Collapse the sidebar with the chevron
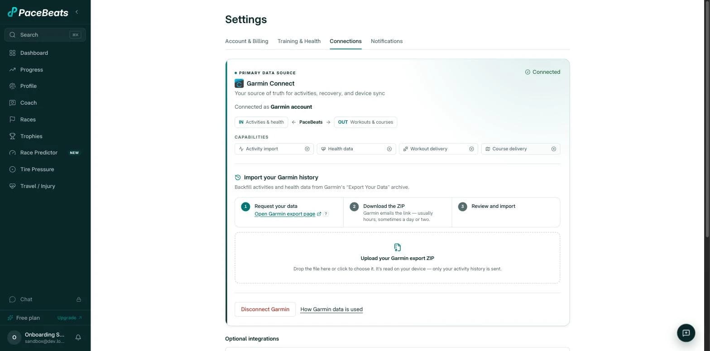 (77, 12)
